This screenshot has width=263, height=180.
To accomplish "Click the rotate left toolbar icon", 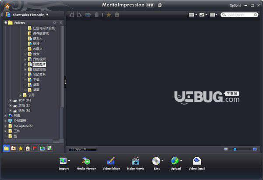I will [71, 15].
